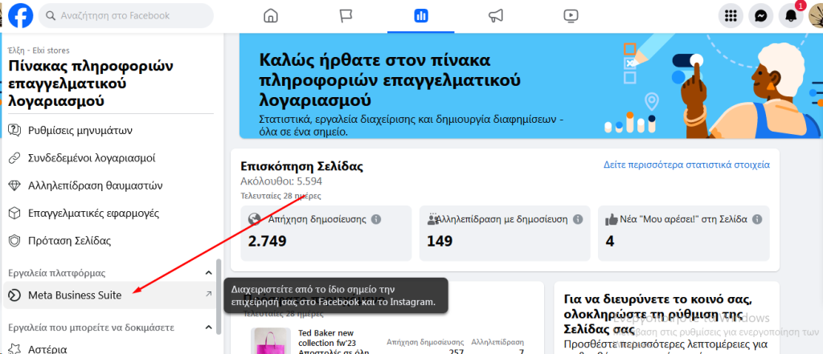
Task: Open the Ted Baker new collection post
Action: tap(334, 342)
